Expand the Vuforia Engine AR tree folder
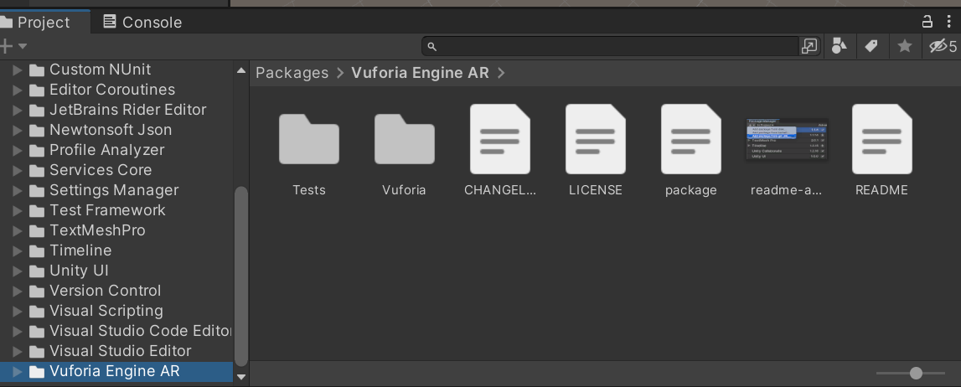The width and height of the screenshot is (961, 387). pos(18,371)
